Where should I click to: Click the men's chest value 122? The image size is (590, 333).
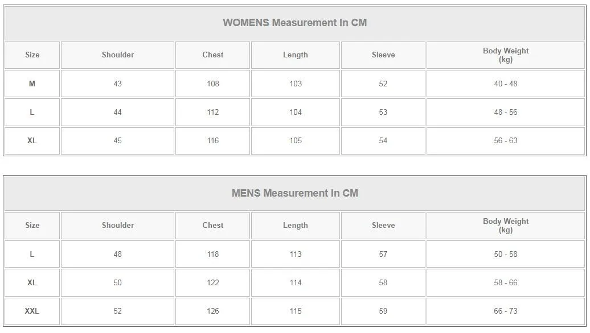(212, 282)
